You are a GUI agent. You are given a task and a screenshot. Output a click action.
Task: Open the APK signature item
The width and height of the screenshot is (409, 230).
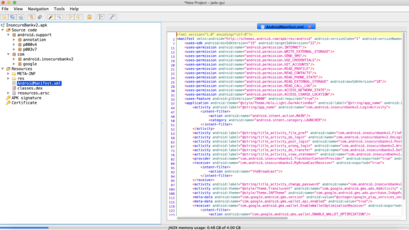27,98
